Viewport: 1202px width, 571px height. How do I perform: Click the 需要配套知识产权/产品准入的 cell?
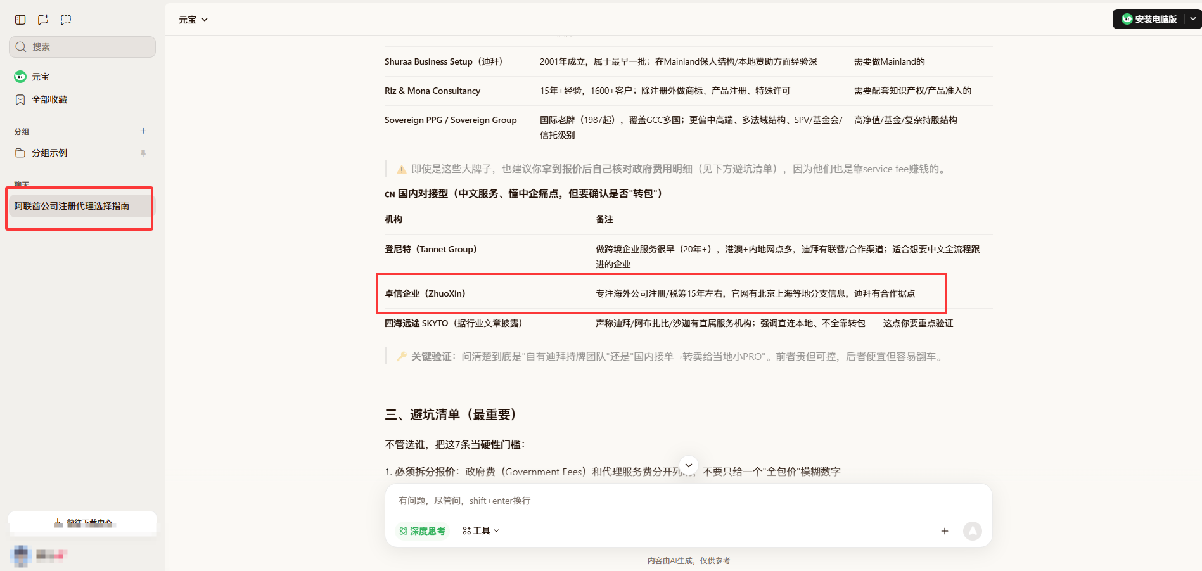[912, 91]
